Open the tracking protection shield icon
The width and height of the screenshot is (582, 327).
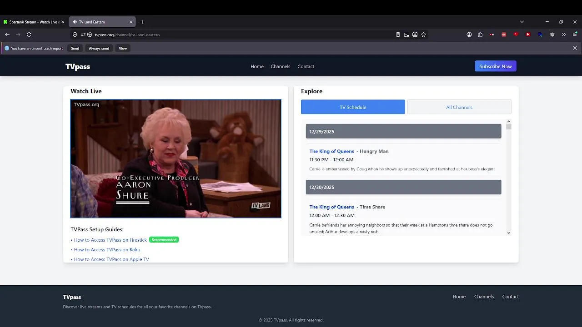coord(75,35)
